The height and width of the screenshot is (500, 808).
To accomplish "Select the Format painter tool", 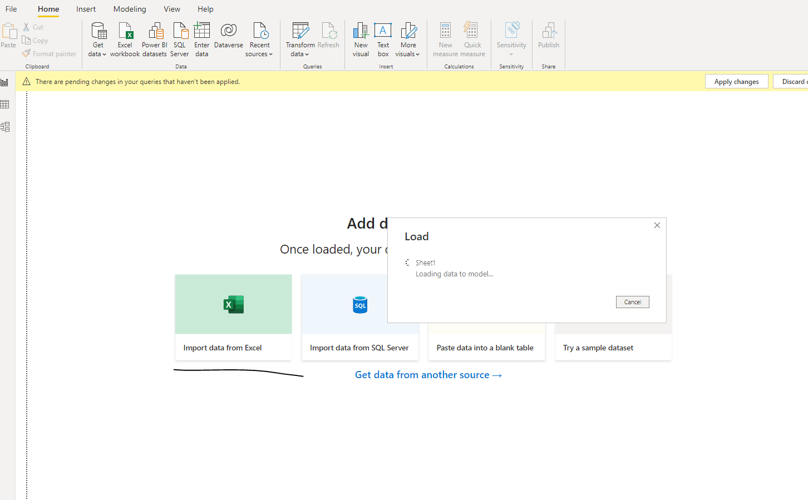I will pos(49,53).
